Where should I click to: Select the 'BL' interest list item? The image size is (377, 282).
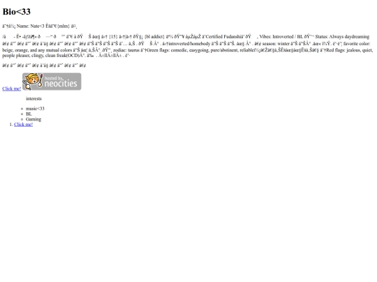click(29, 114)
